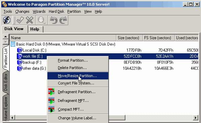This screenshot has width=201, height=123.
Task: Choose Change Volume Label... from context menu
Action: click(x=78, y=118)
